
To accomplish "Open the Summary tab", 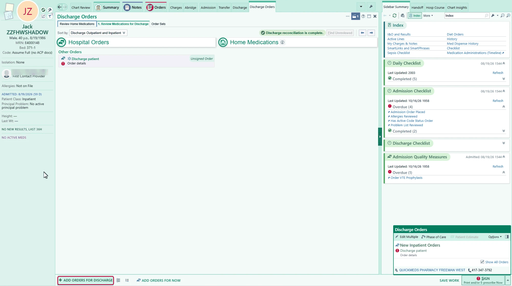I will (107, 7).
